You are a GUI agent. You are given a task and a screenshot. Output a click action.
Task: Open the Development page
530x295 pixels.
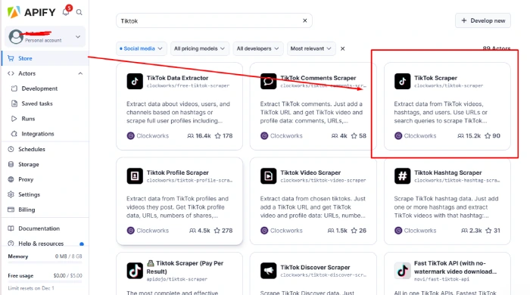coord(39,88)
